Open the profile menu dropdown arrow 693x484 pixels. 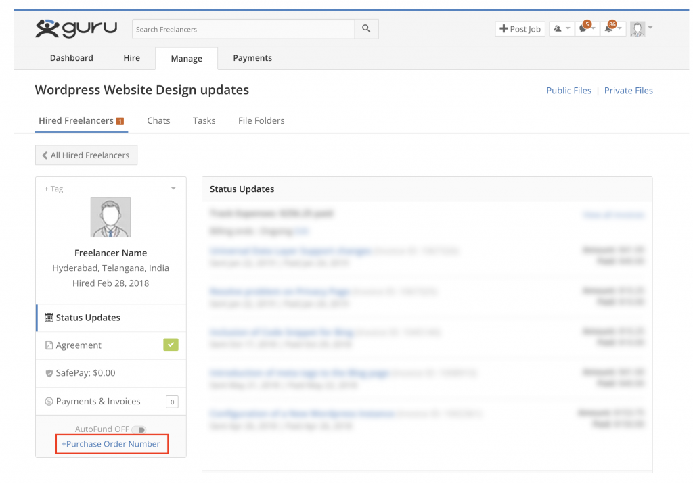pyautogui.click(x=650, y=28)
